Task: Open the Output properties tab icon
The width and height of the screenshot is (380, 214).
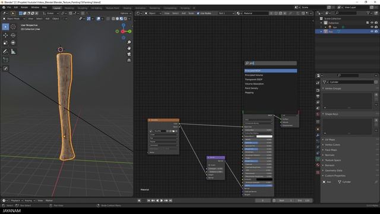Action: point(318,96)
